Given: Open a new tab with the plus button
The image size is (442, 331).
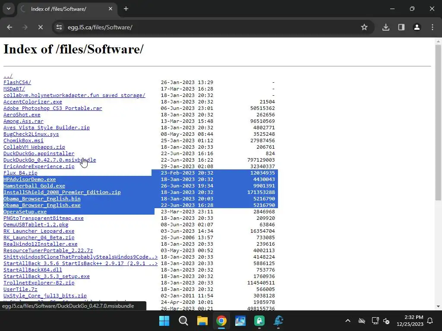Looking at the screenshot, I should pyautogui.click(x=126, y=9).
